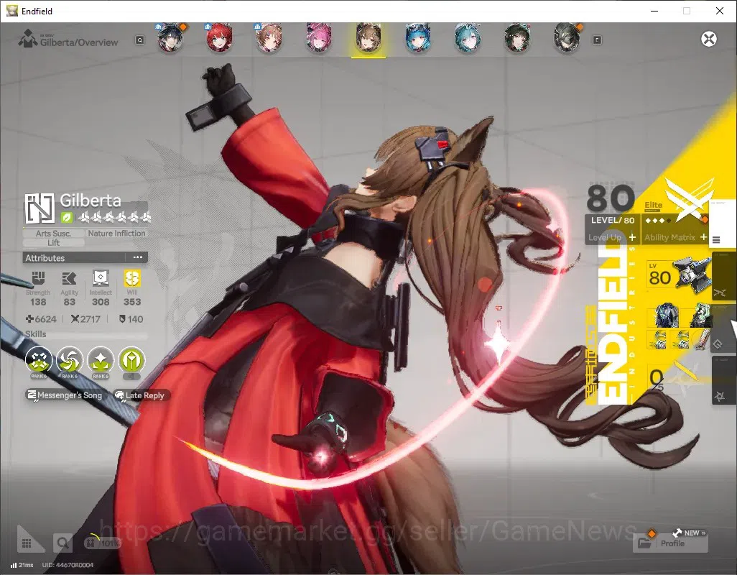This screenshot has height=575, width=737.
Task: Click Level Up plus button
Action: 632,237
